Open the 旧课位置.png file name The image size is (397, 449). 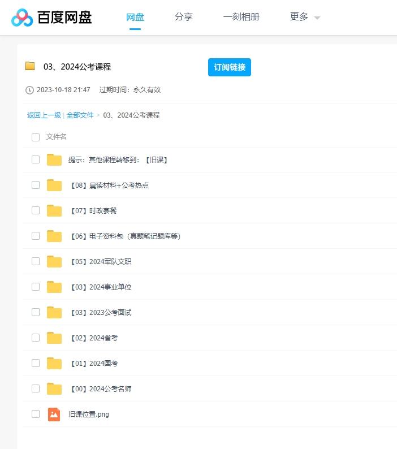coord(89,415)
